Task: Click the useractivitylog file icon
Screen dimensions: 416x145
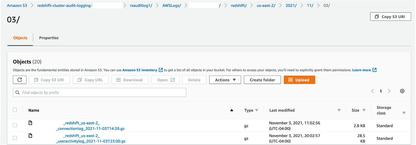Action: (30, 136)
